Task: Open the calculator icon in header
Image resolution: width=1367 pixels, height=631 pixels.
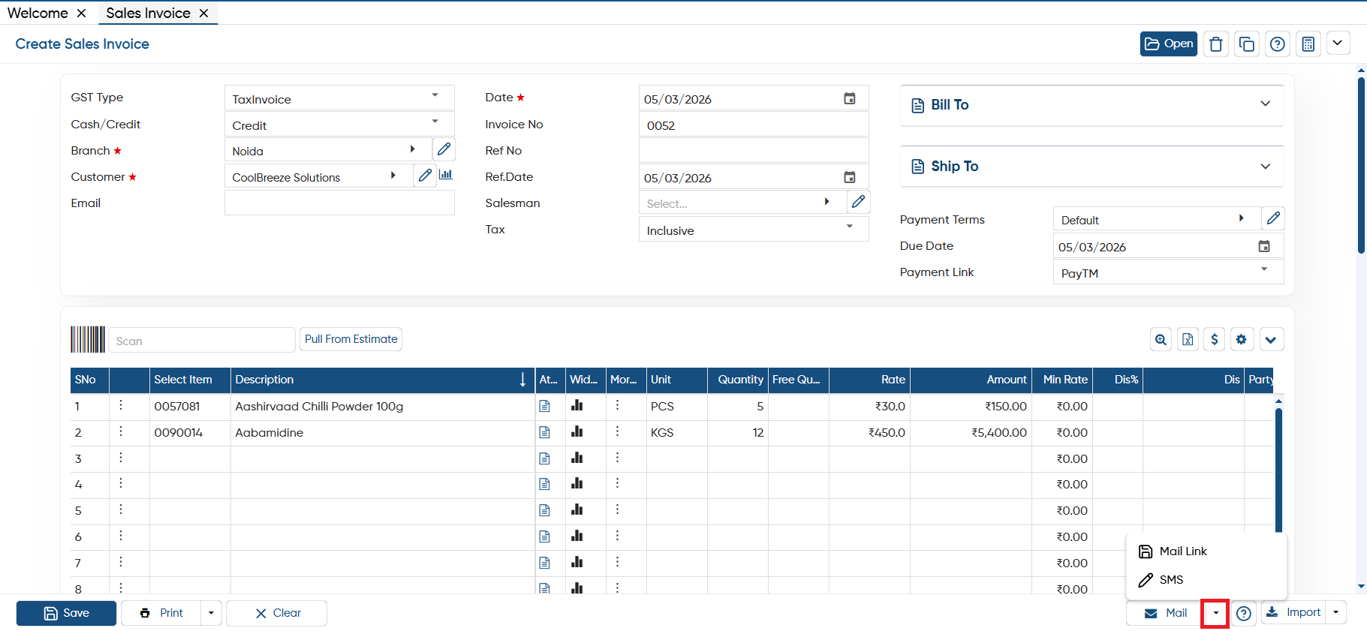Action: click(1308, 44)
